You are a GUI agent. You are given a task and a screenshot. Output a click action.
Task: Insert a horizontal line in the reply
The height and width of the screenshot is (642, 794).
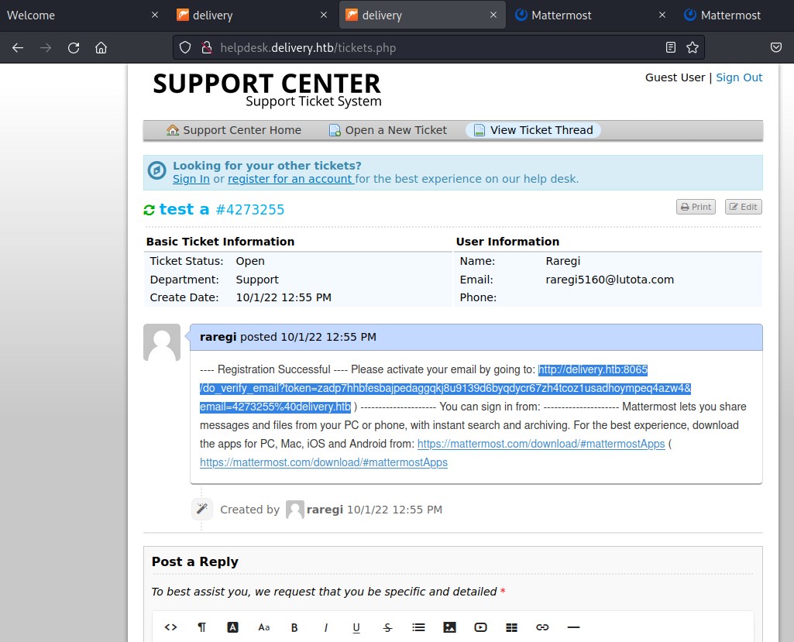tap(573, 627)
